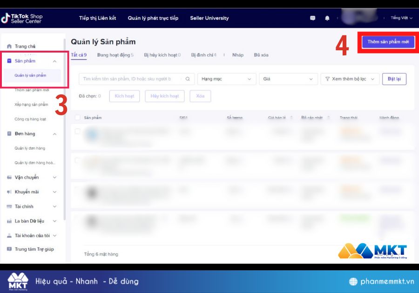
Task: Click the Đơn hàng sidebar icon
Action: click(x=9, y=133)
